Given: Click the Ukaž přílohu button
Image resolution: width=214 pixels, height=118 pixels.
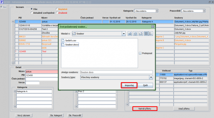Looking at the screenshot, I should coord(184,109).
